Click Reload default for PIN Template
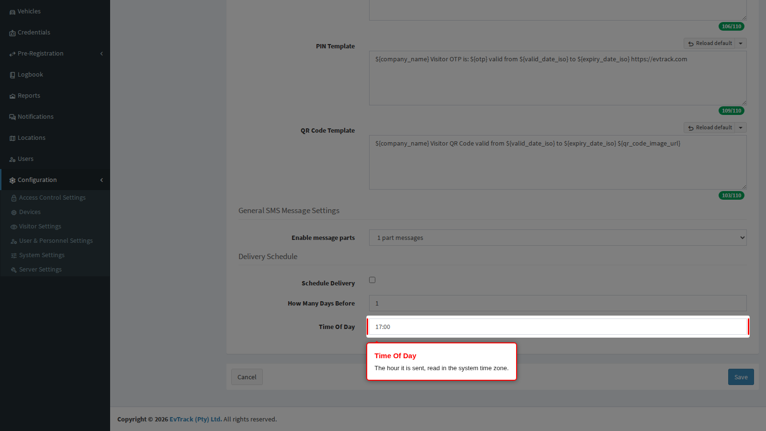Image resolution: width=766 pixels, height=431 pixels. pyautogui.click(x=709, y=43)
